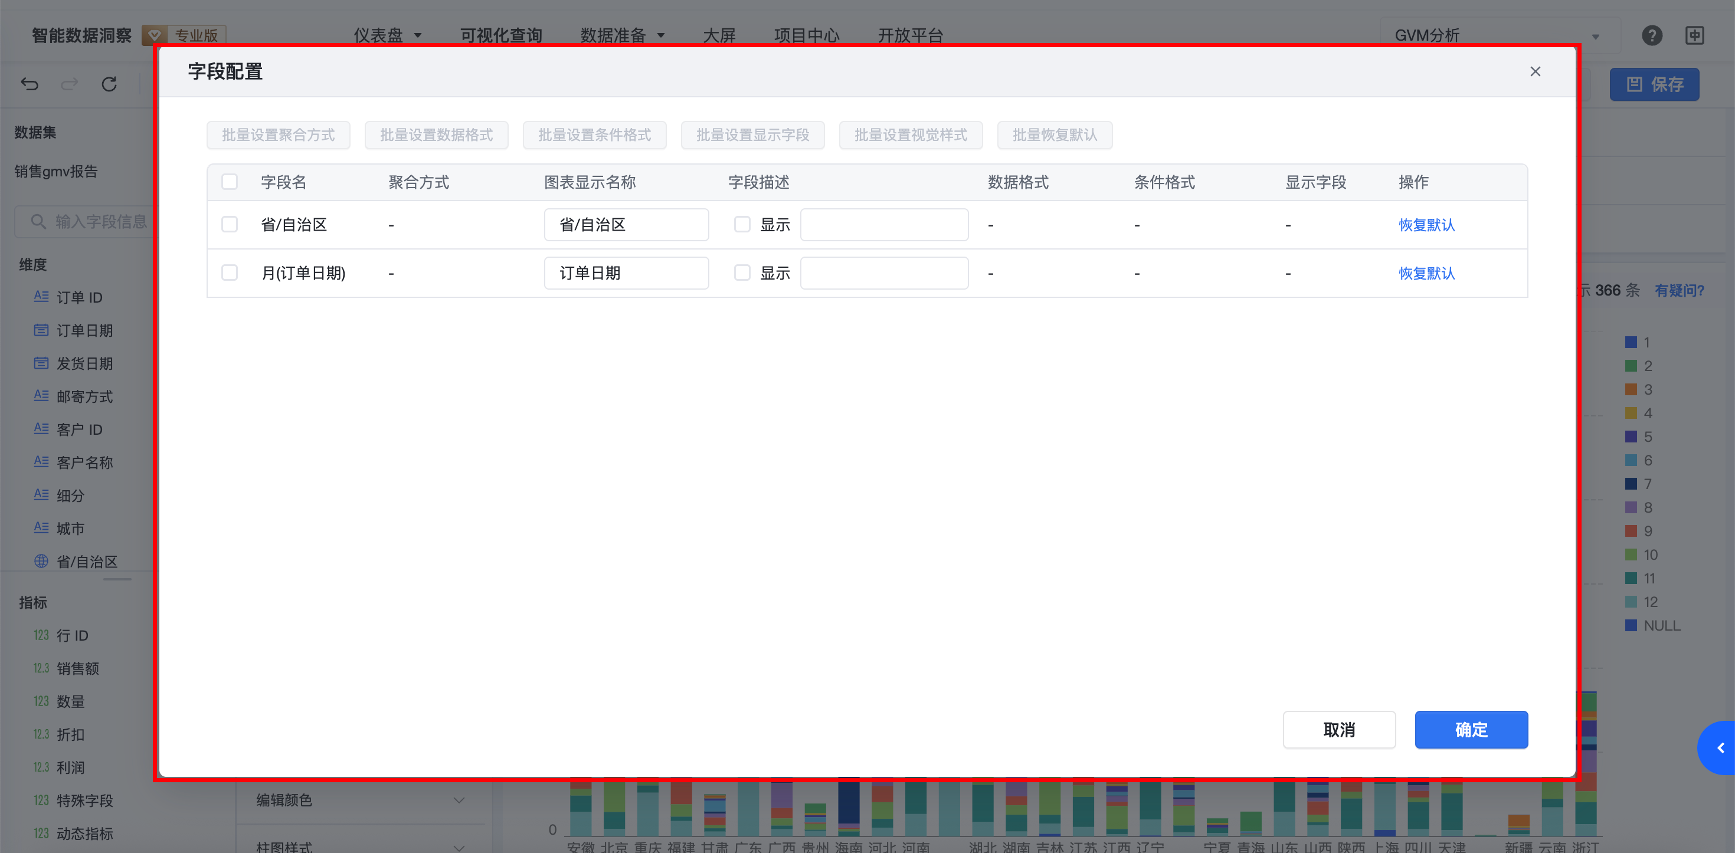The image size is (1735, 853).
Task: Click 恢复默认 for 月(订单日期)
Action: coord(1426,273)
